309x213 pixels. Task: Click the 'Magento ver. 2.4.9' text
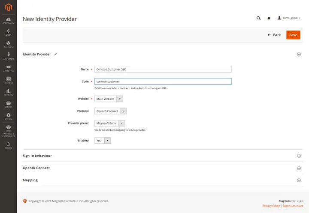[x=291, y=201]
